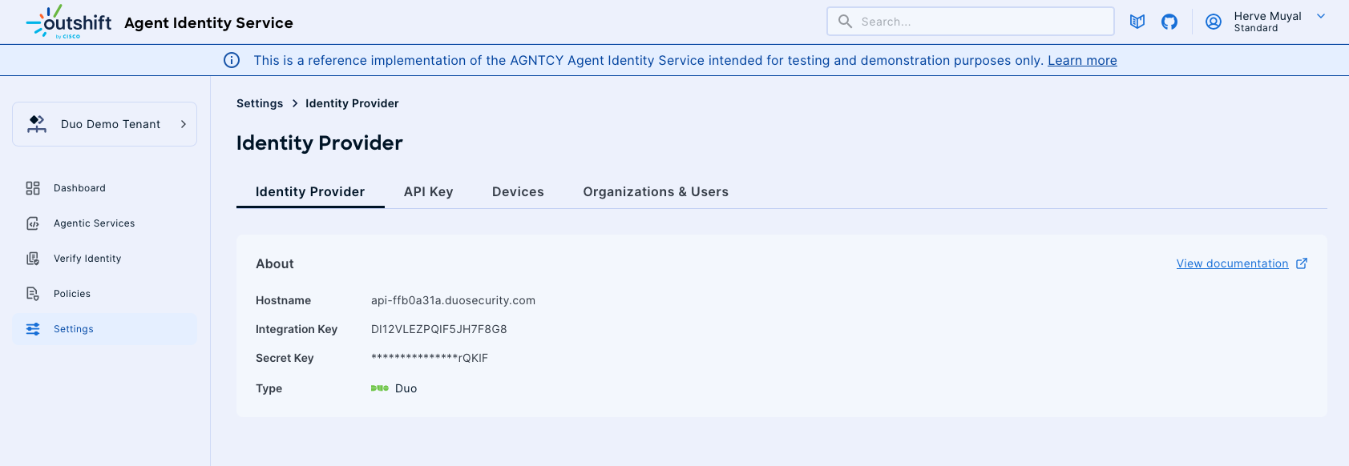Open the documentation book icon in header
1349x466 pixels.
(1137, 22)
